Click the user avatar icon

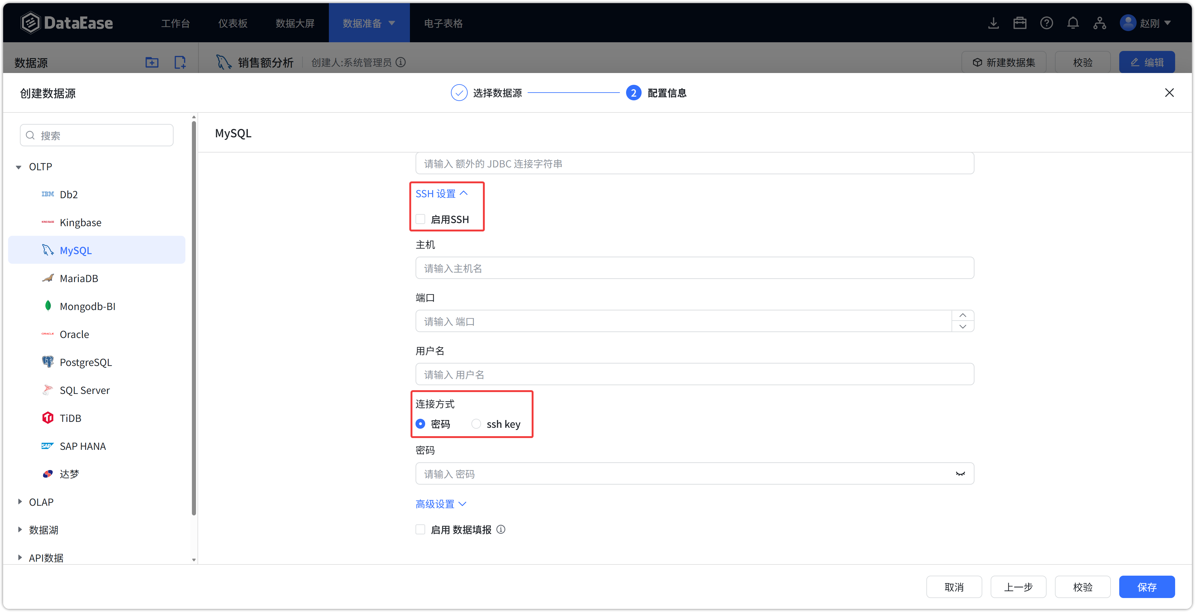point(1128,23)
